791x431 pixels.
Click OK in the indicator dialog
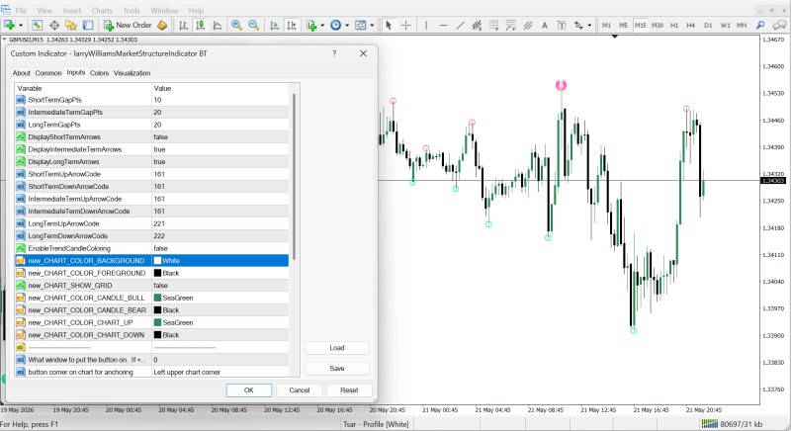click(x=249, y=390)
